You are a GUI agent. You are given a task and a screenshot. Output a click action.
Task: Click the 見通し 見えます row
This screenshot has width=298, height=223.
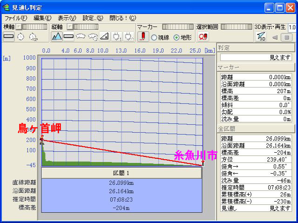pos(256,209)
